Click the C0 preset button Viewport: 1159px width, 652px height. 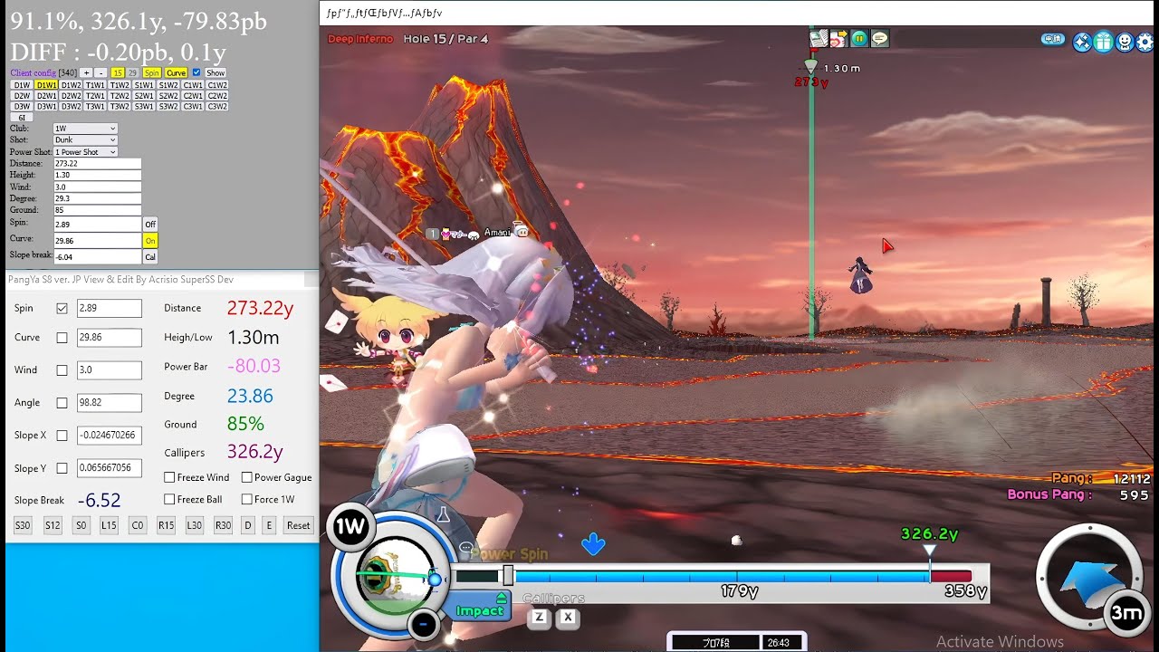pyautogui.click(x=138, y=525)
